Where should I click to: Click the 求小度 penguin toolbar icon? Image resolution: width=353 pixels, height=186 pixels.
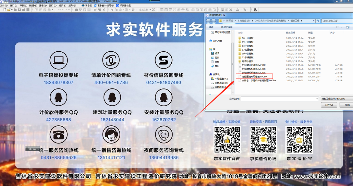coord(86,6)
